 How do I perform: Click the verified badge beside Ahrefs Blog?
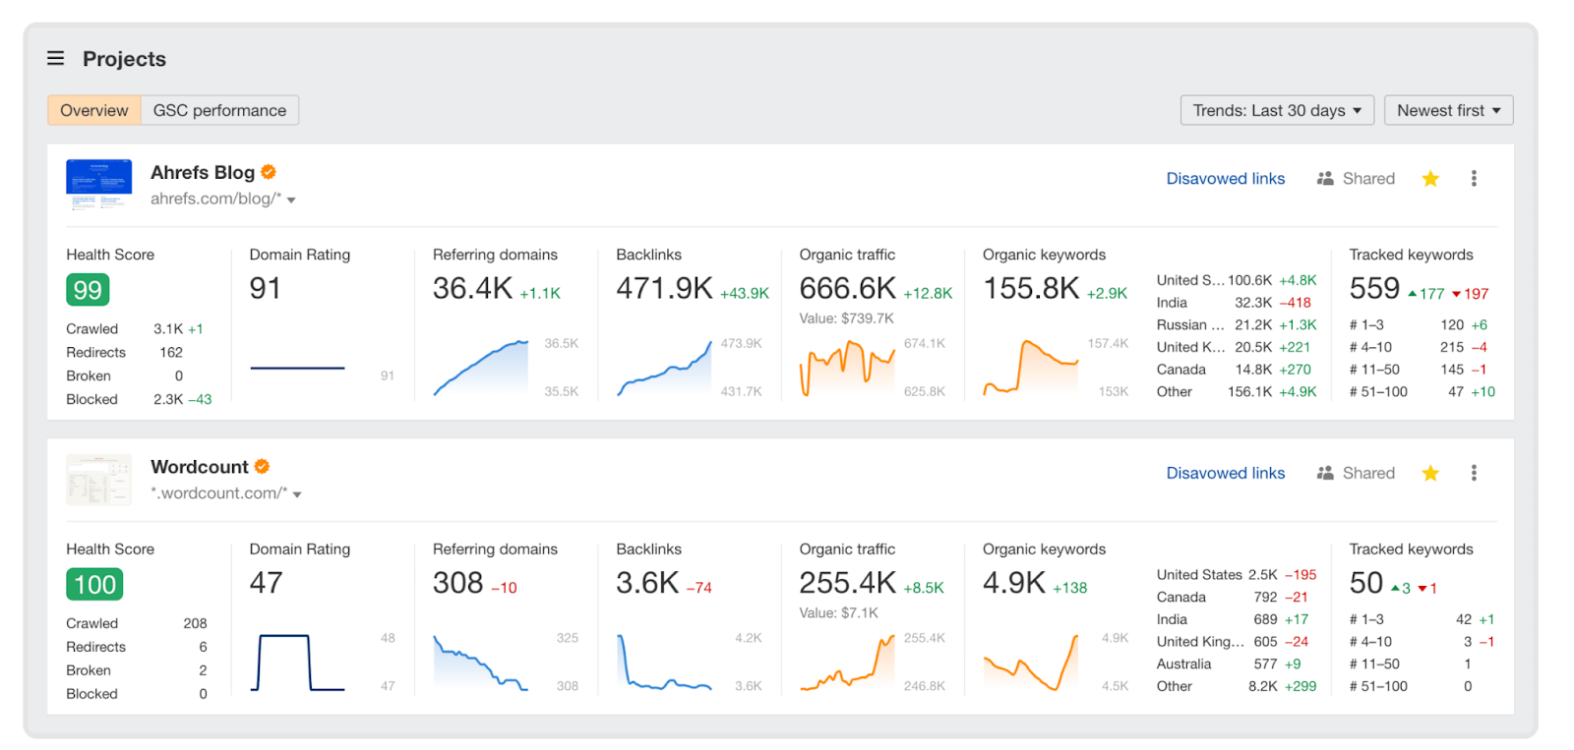coord(269,172)
